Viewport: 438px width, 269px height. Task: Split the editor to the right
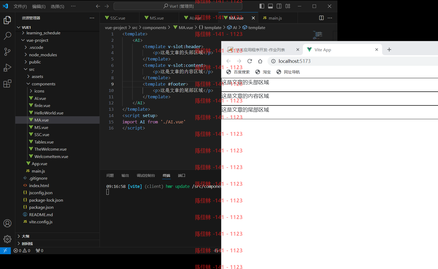click(321, 18)
